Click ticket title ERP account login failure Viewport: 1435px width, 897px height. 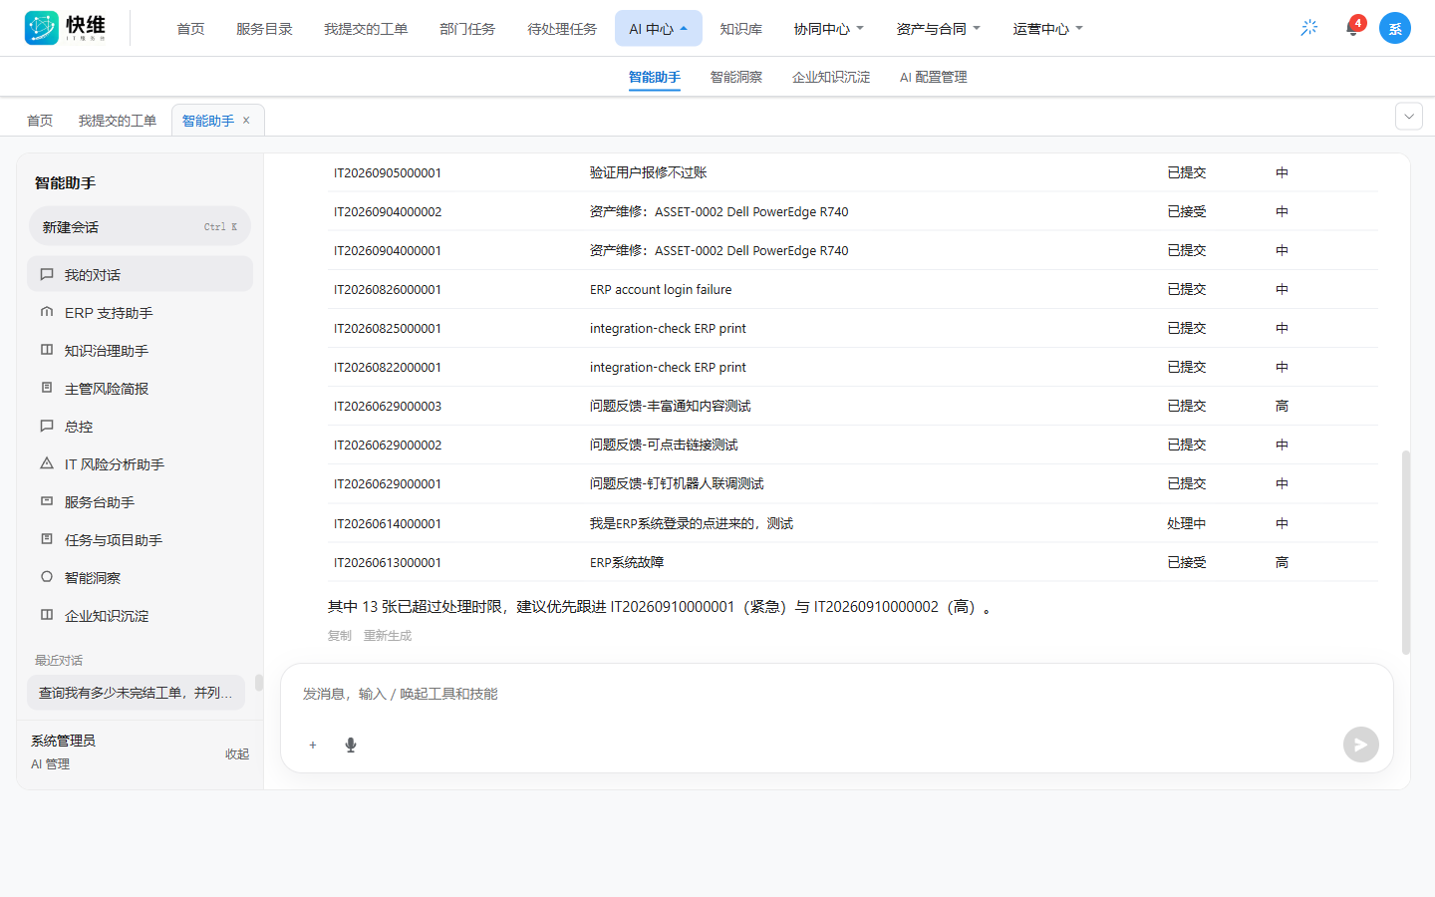tap(661, 290)
